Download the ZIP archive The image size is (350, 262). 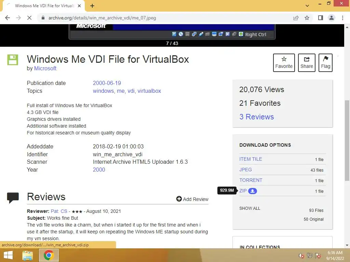tap(243, 191)
